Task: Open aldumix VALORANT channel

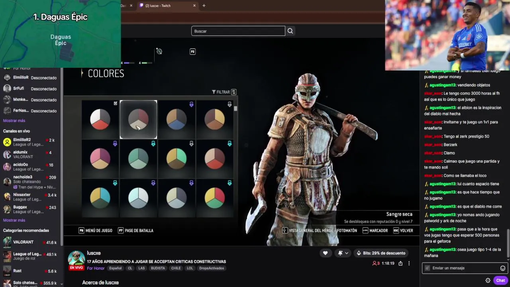Action: tap(30, 155)
